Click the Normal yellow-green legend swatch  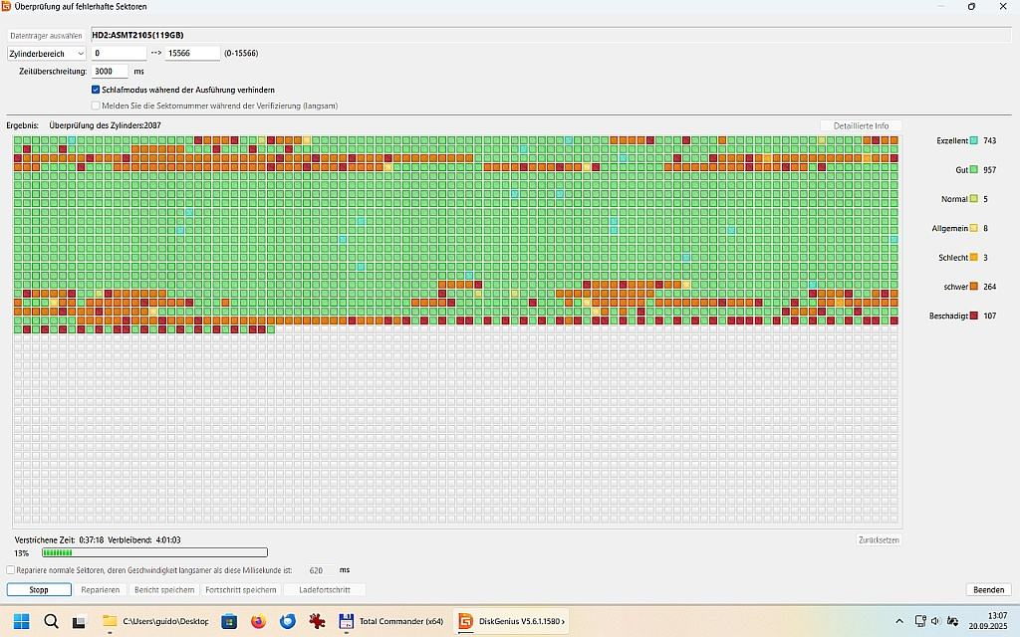pyautogui.click(x=974, y=199)
